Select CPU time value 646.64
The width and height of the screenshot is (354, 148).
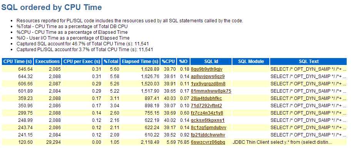coord(26,69)
